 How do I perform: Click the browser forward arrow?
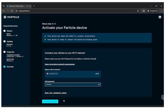tap(8, 11)
